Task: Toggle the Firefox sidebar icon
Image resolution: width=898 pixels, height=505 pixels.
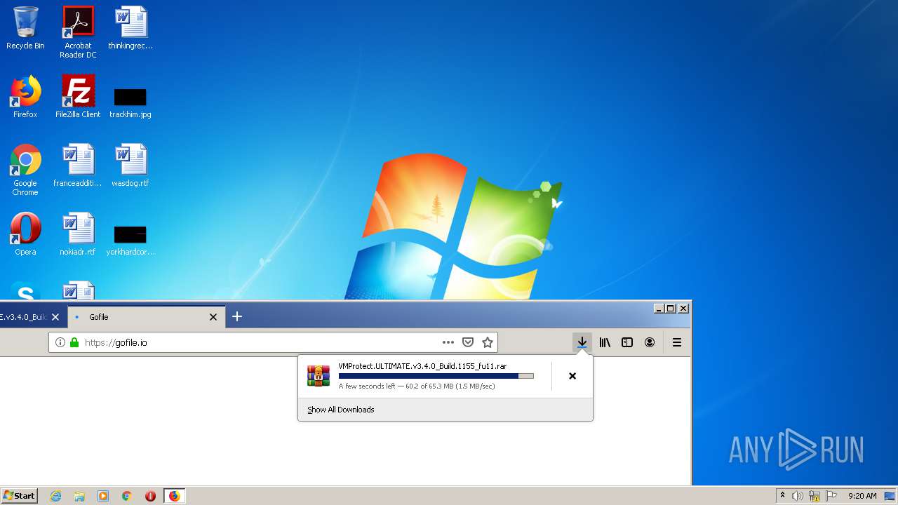Action: pos(627,342)
